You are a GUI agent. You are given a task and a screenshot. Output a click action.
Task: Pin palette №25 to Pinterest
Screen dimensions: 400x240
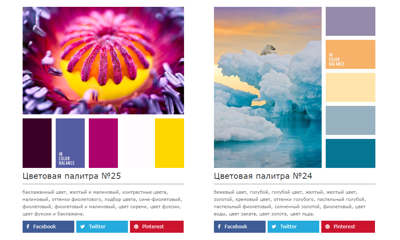[x=157, y=227]
